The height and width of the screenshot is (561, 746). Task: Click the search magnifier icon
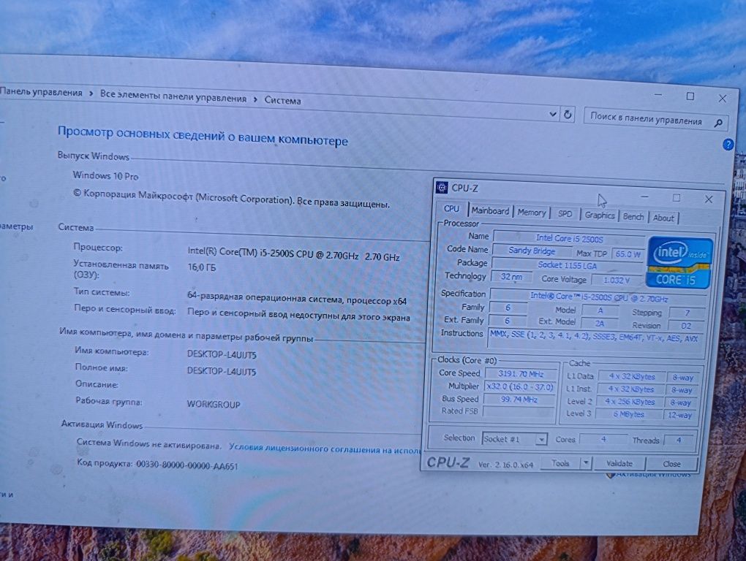coord(718,123)
